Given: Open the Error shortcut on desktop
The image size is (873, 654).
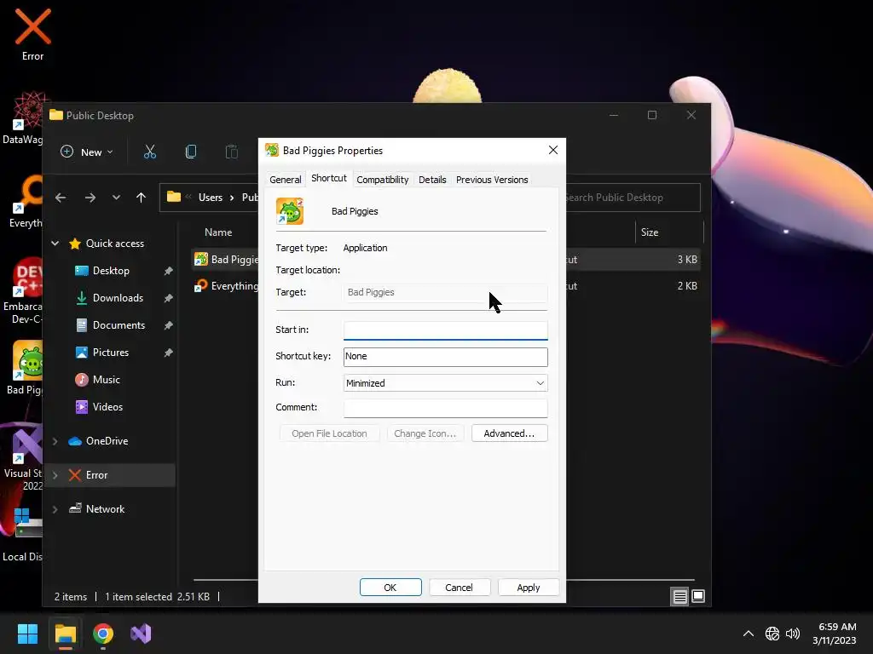Looking at the screenshot, I should 33,34.
